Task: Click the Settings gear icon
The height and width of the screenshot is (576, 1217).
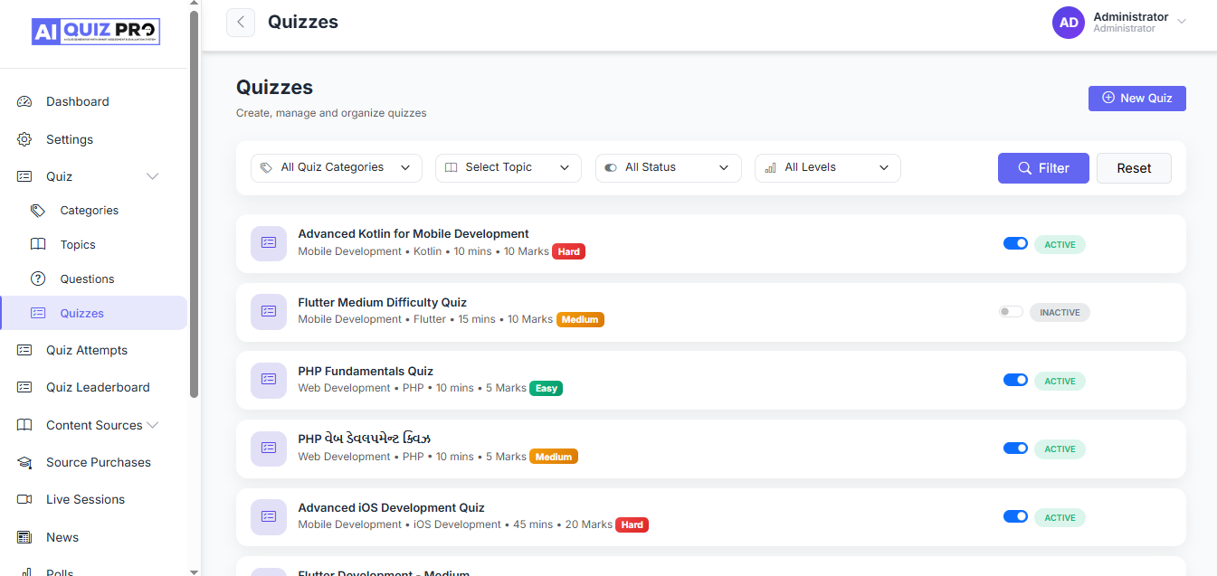Action: pyautogui.click(x=24, y=139)
